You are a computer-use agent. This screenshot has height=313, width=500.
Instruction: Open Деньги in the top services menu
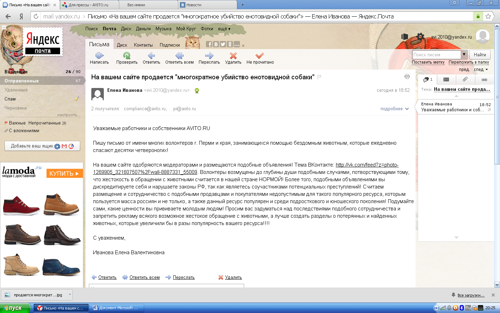coord(143,29)
